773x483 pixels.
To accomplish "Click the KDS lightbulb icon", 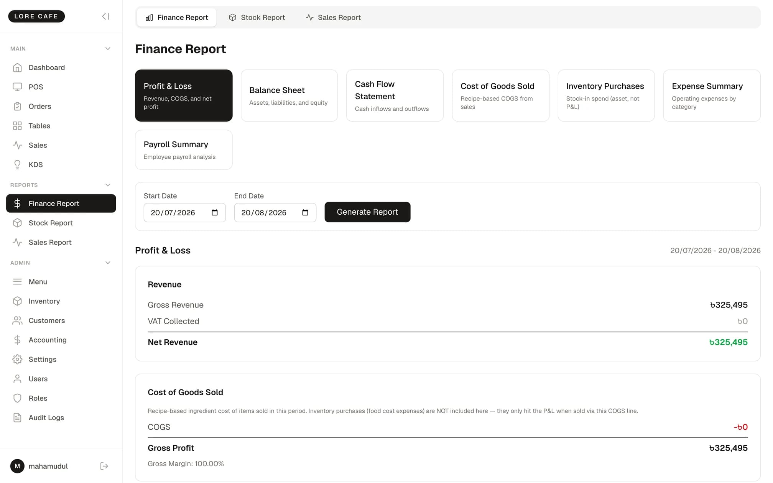I will point(17,164).
